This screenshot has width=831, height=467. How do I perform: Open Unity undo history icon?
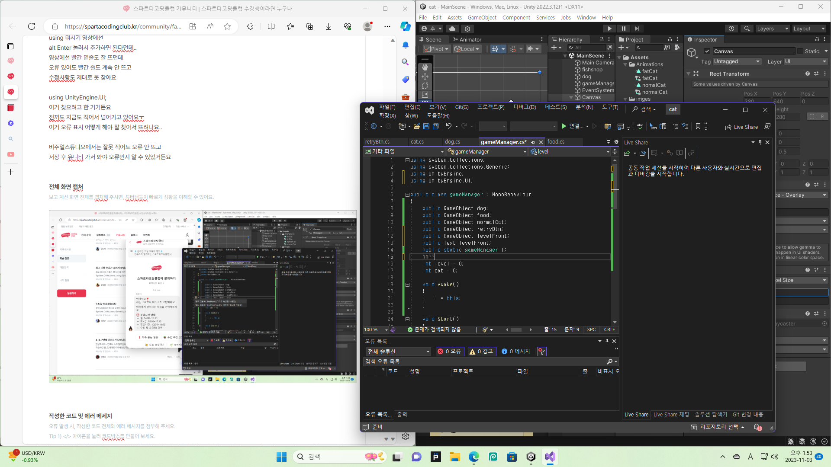click(731, 29)
